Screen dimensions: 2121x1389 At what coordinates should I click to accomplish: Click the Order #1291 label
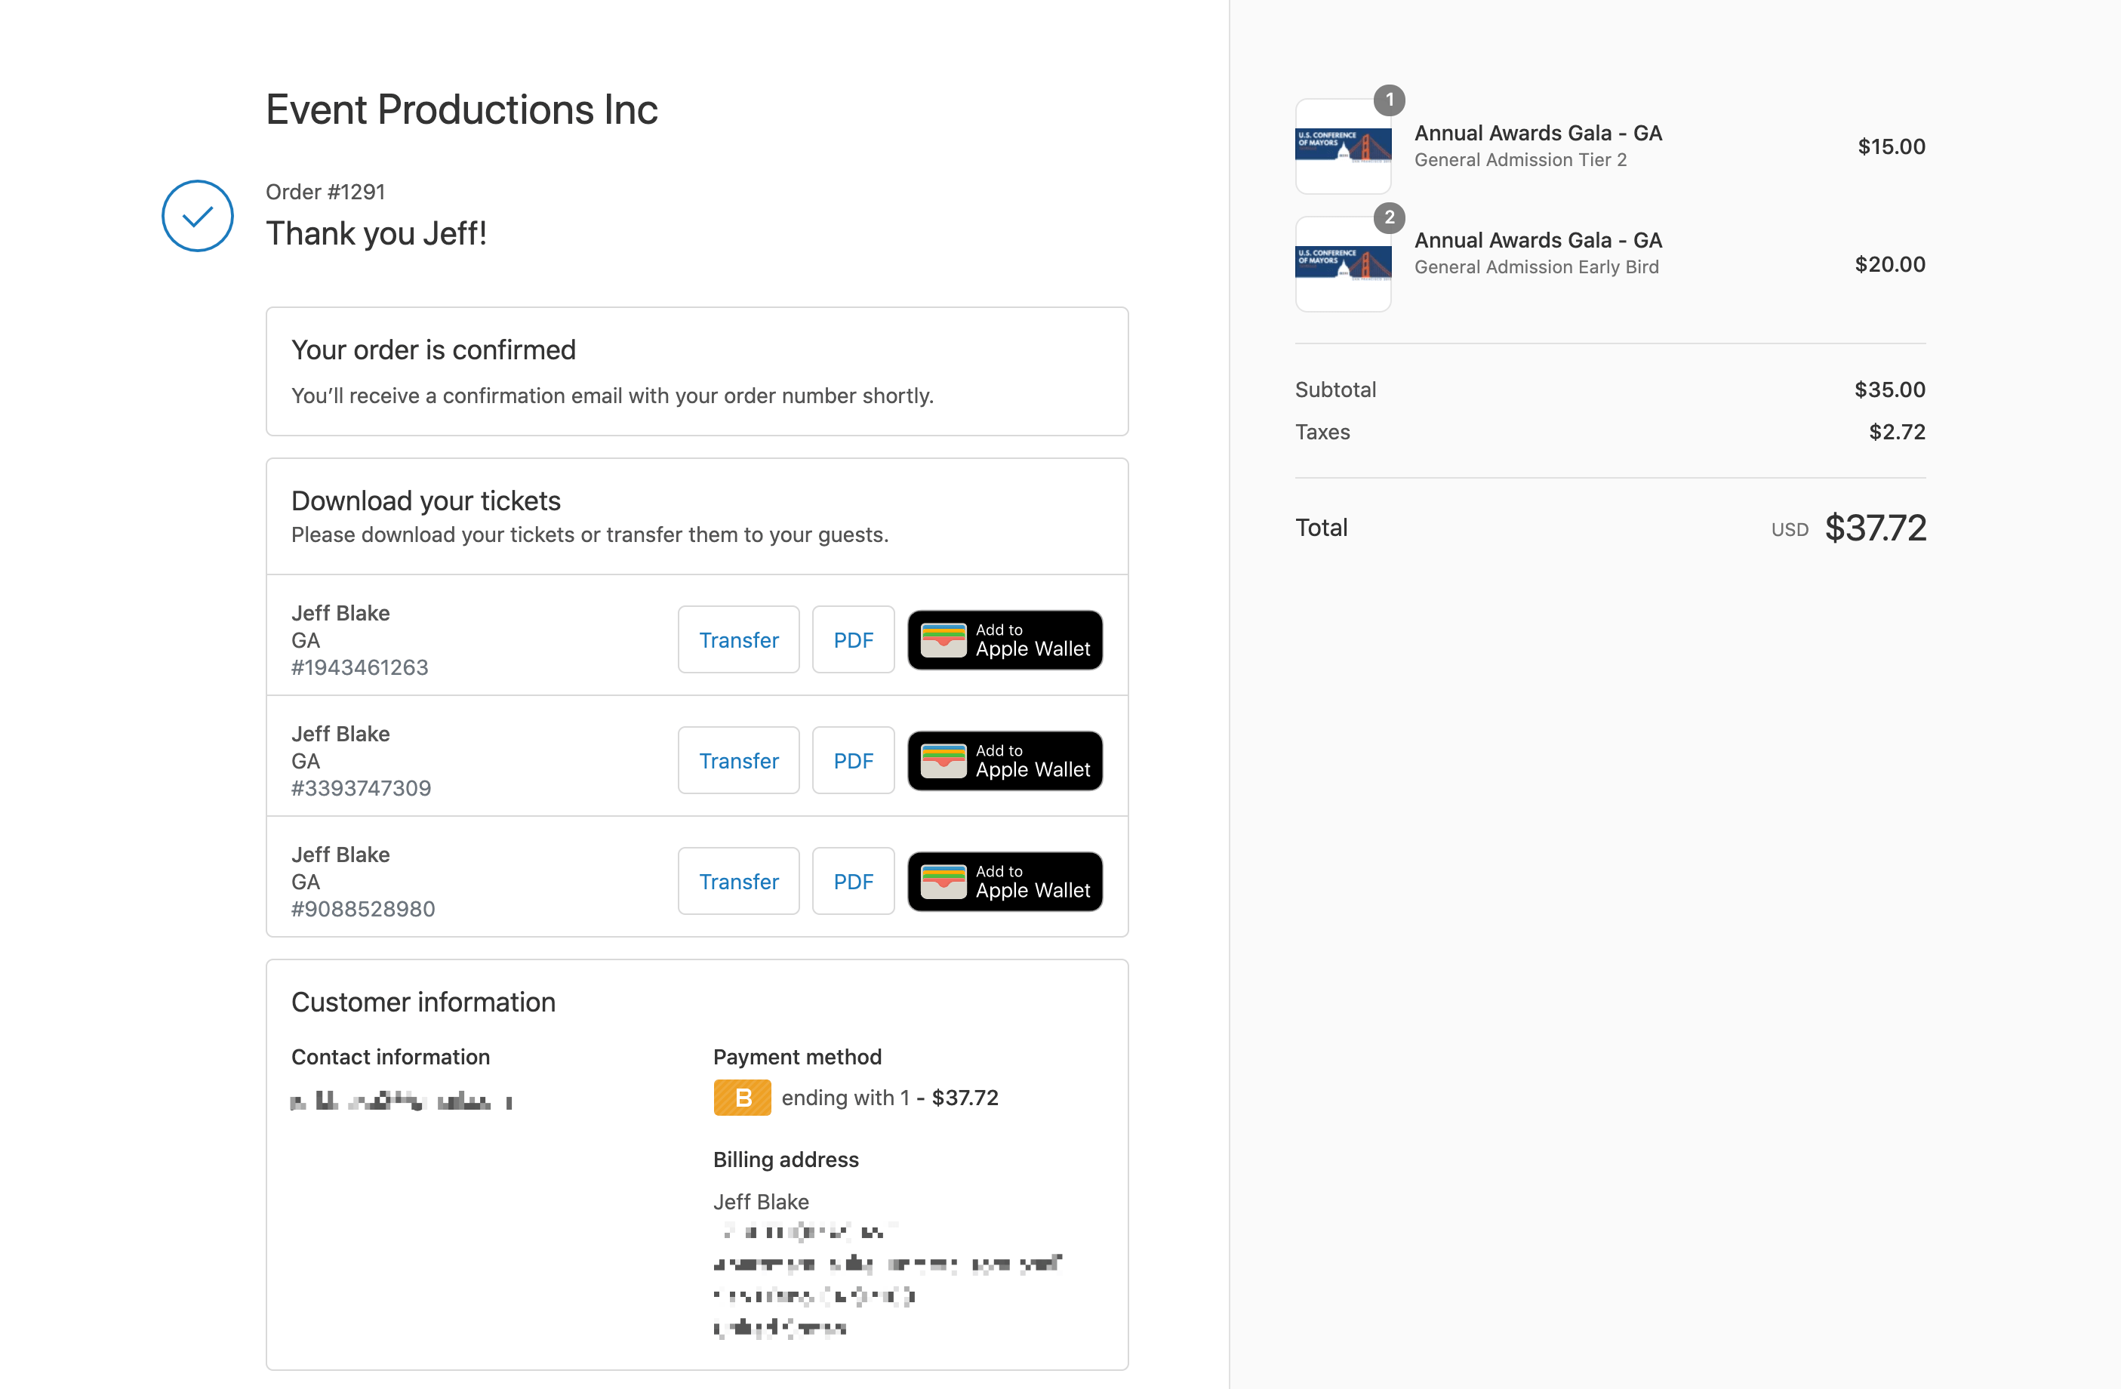point(325,191)
